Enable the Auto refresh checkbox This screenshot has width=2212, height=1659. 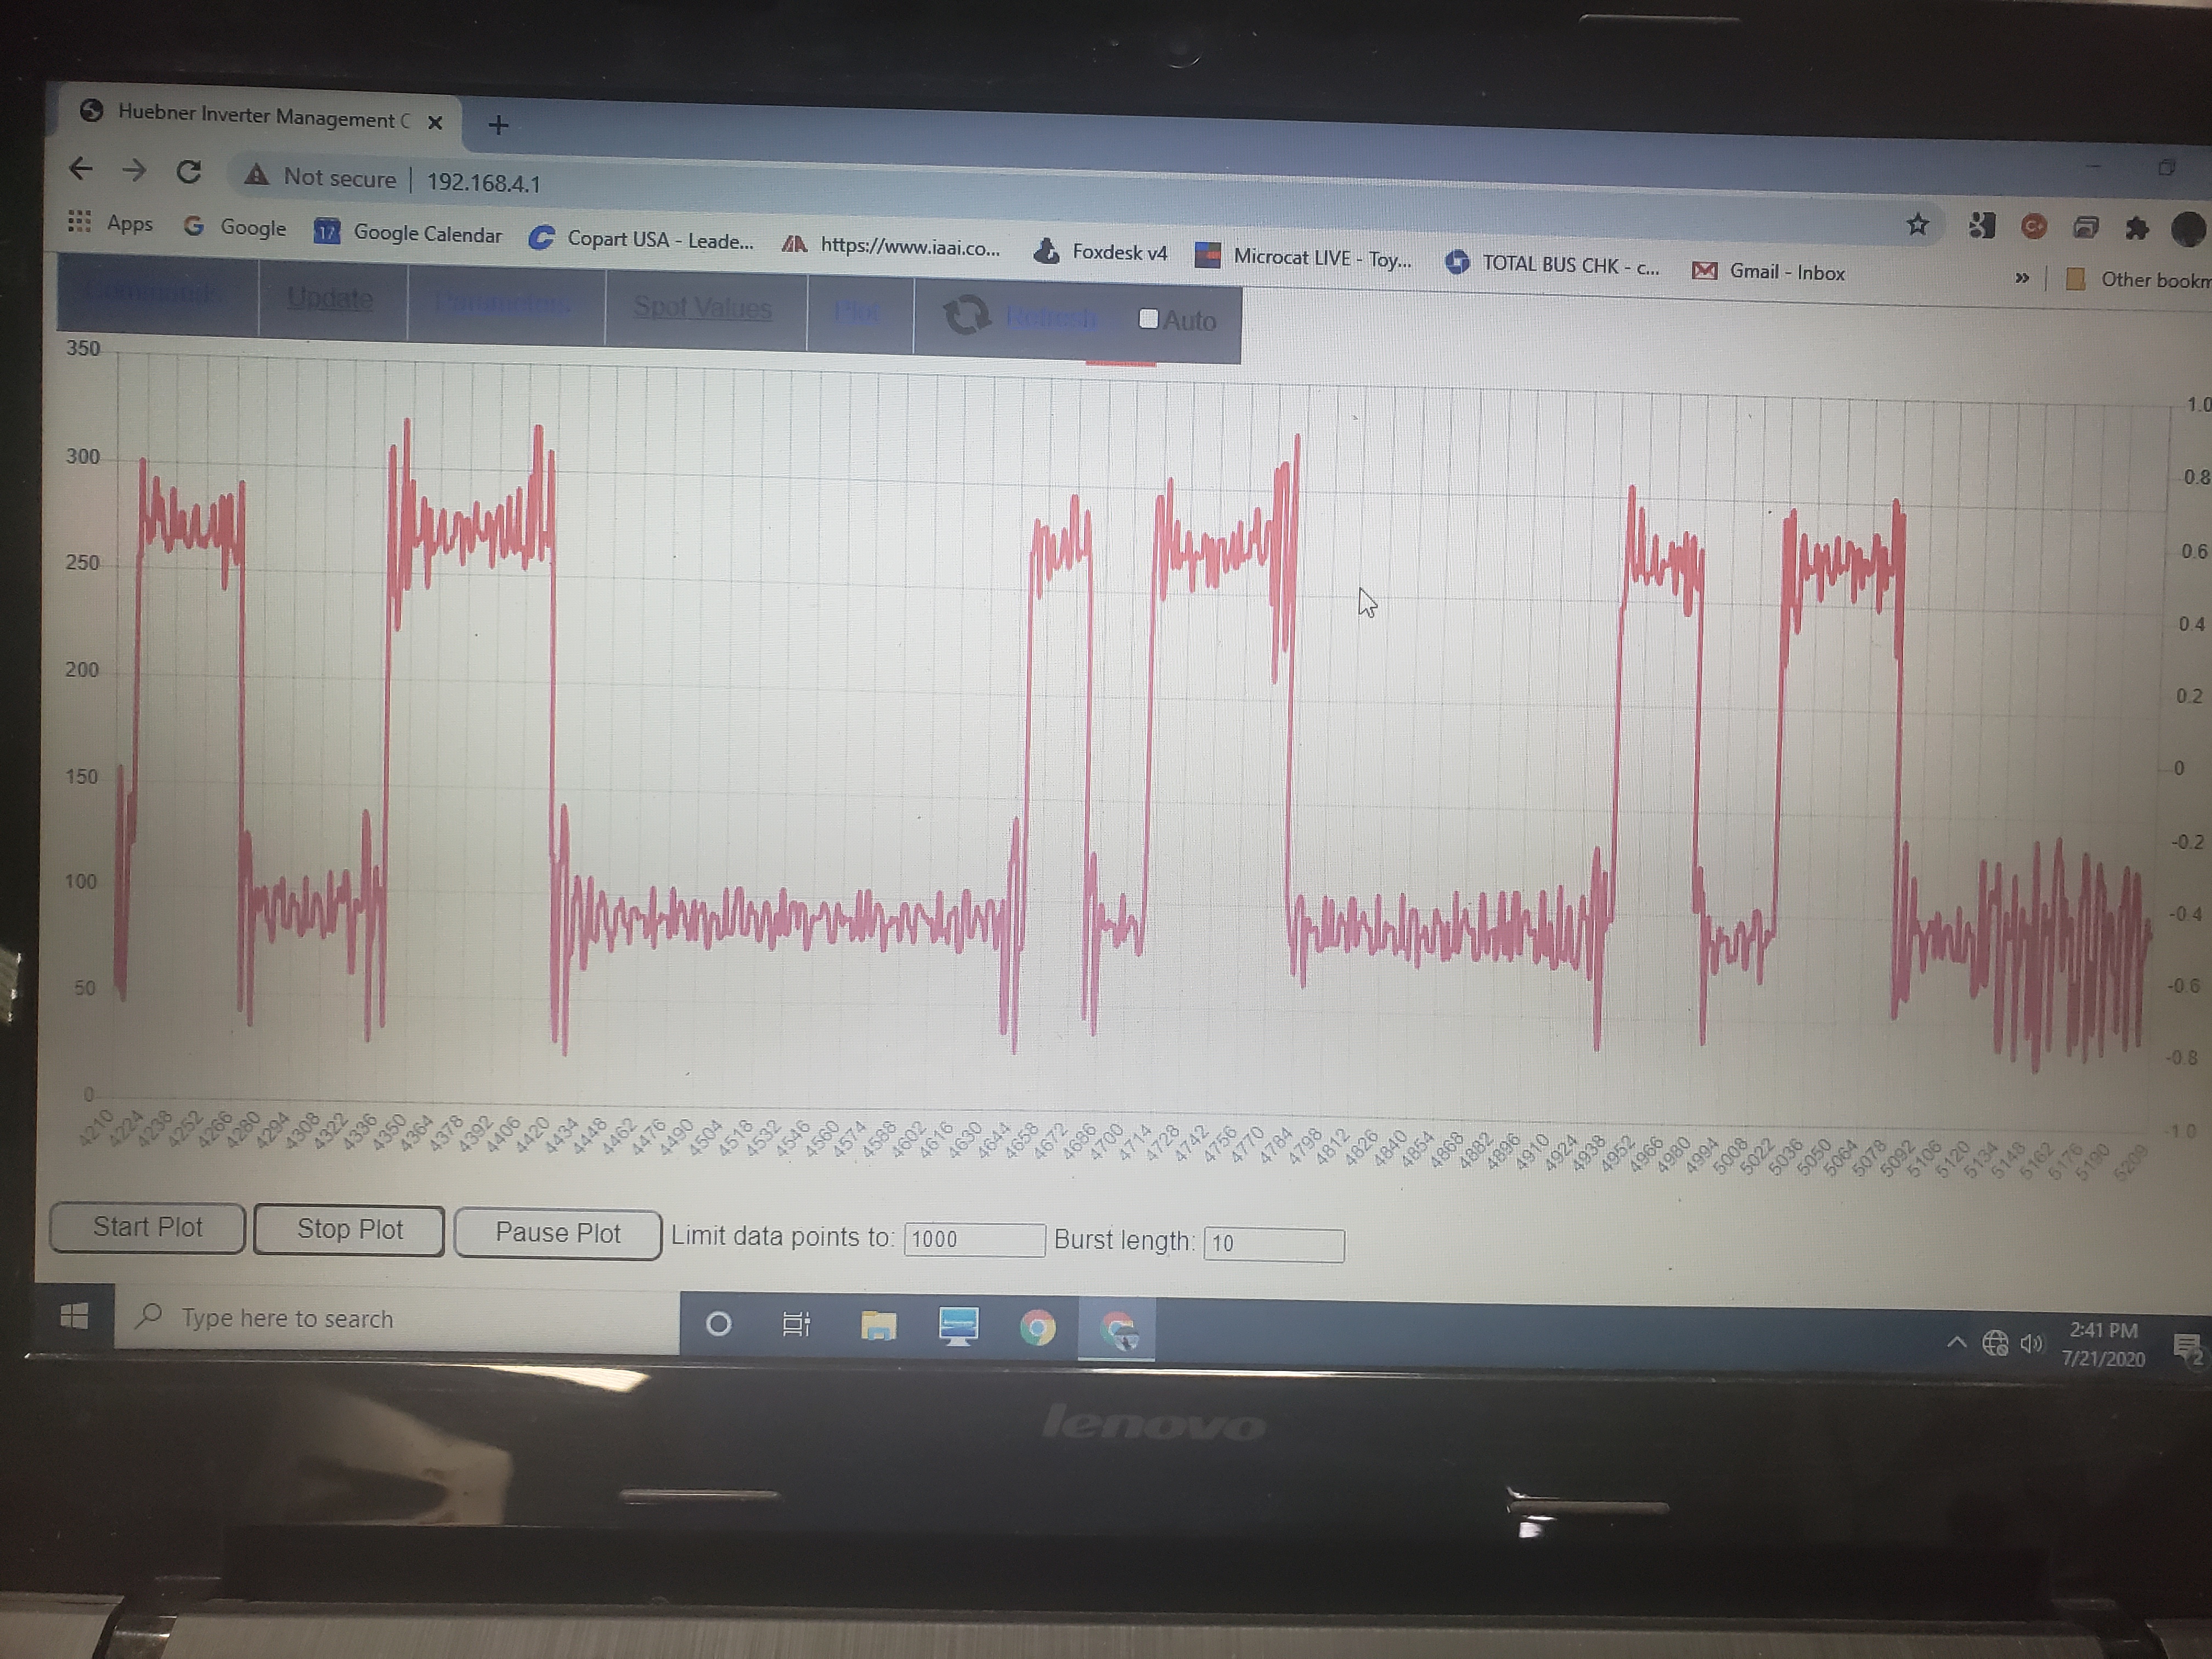point(1148,319)
